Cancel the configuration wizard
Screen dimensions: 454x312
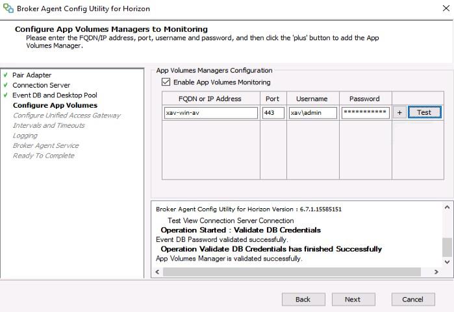pos(413,299)
